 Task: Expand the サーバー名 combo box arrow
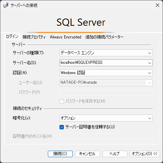click(150, 63)
